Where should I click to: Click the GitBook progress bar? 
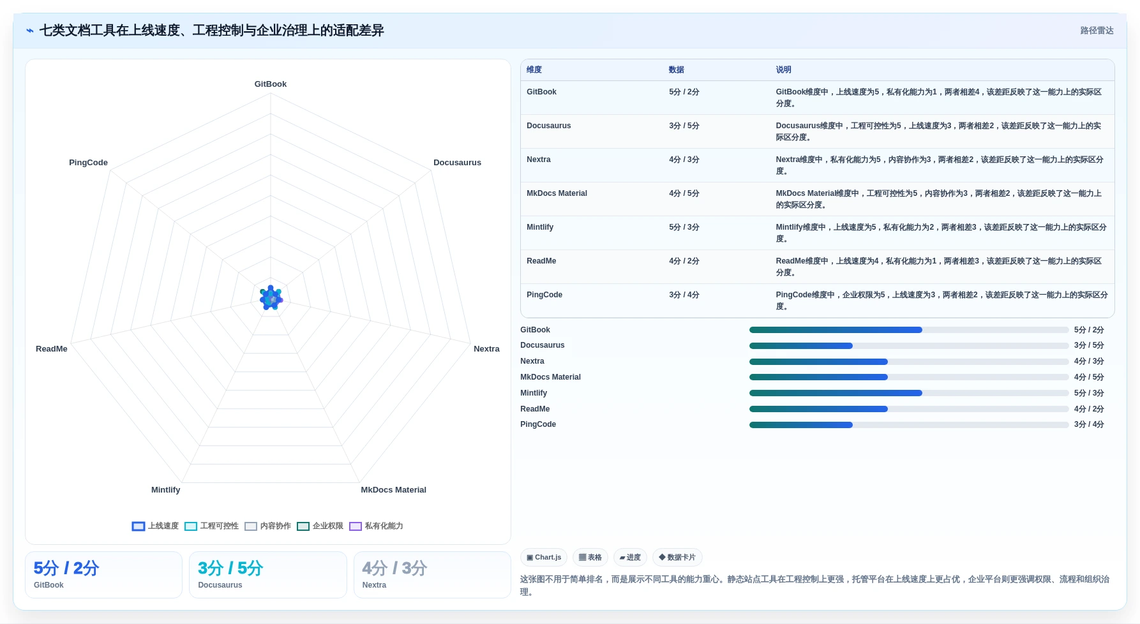tap(909, 330)
